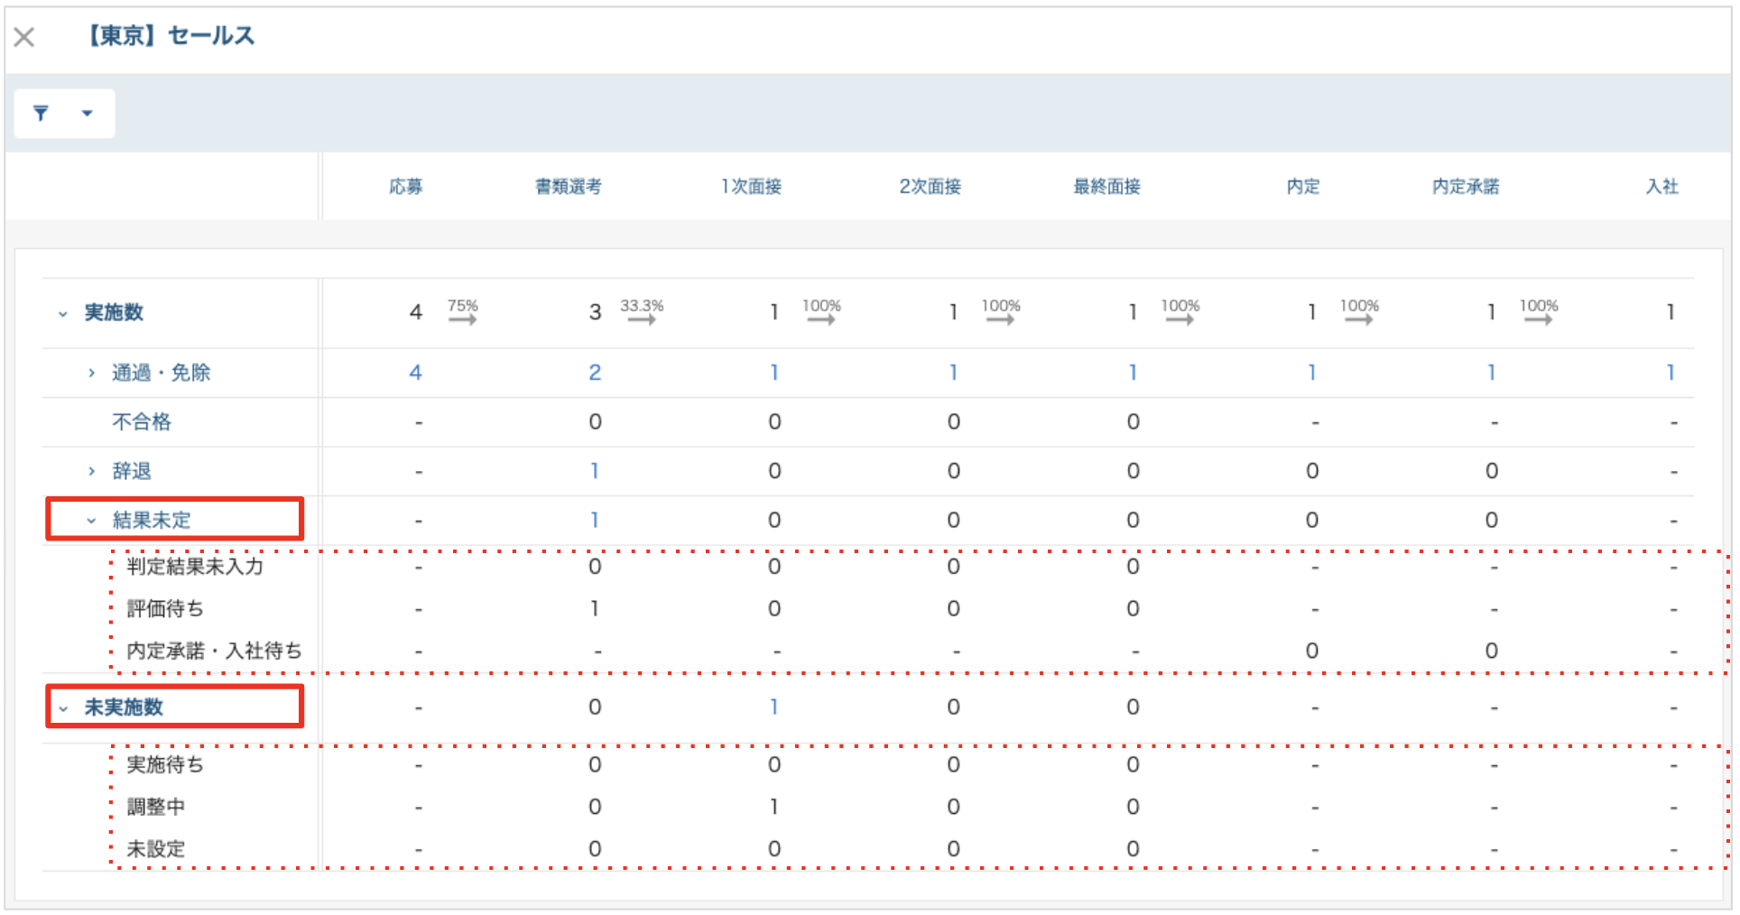
Task: Click the 内定承諾・入社待ち sub-row label
Action: [214, 651]
